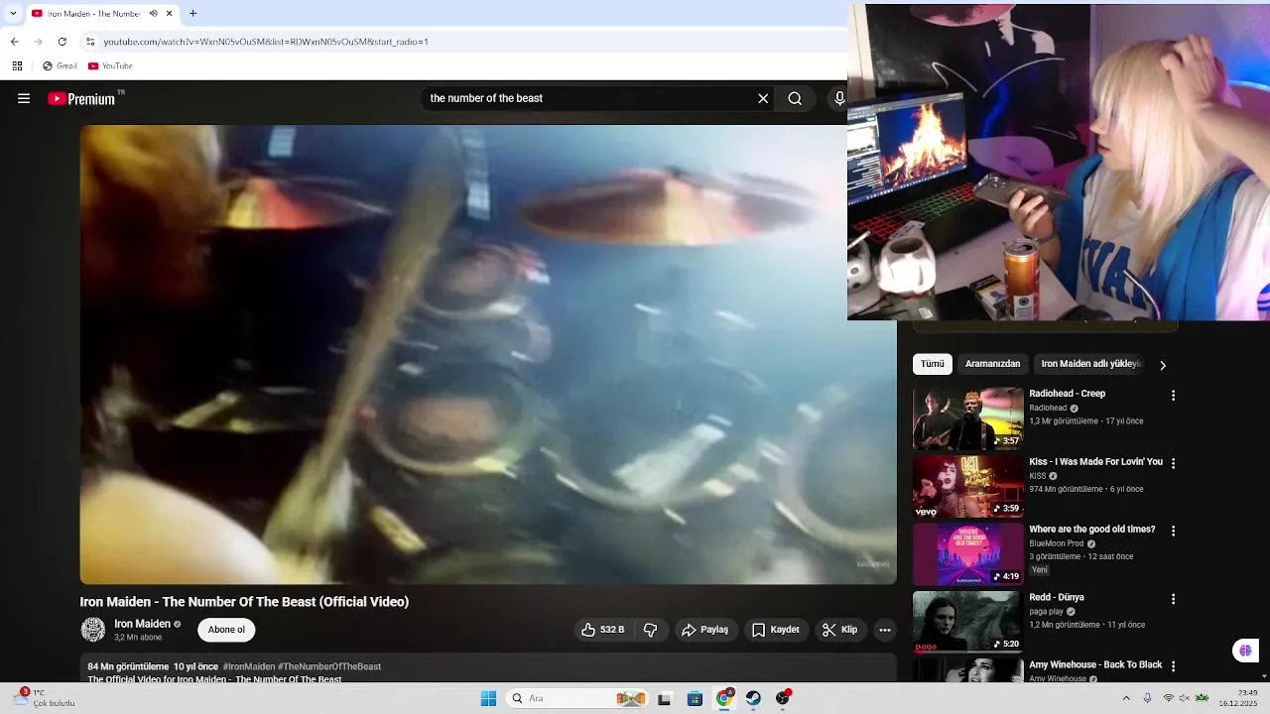This screenshot has width=1270, height=714.
Task: Open Microsoft Store from taskbar
Action: (695, 698)
